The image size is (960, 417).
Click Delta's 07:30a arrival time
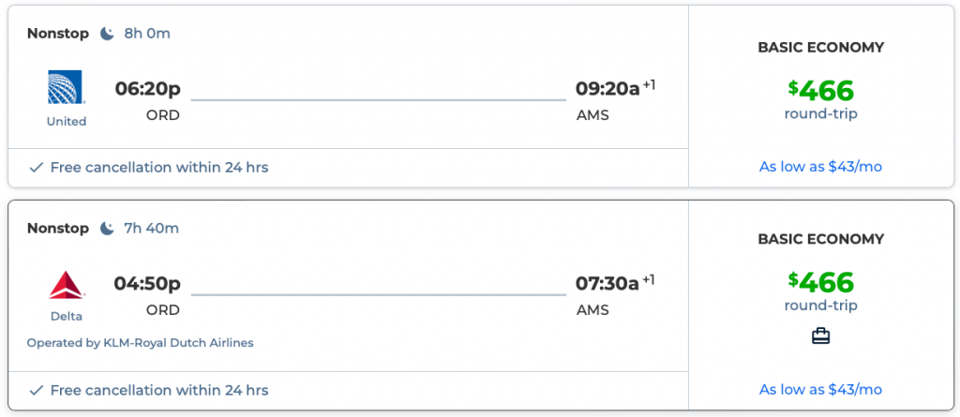607,283
